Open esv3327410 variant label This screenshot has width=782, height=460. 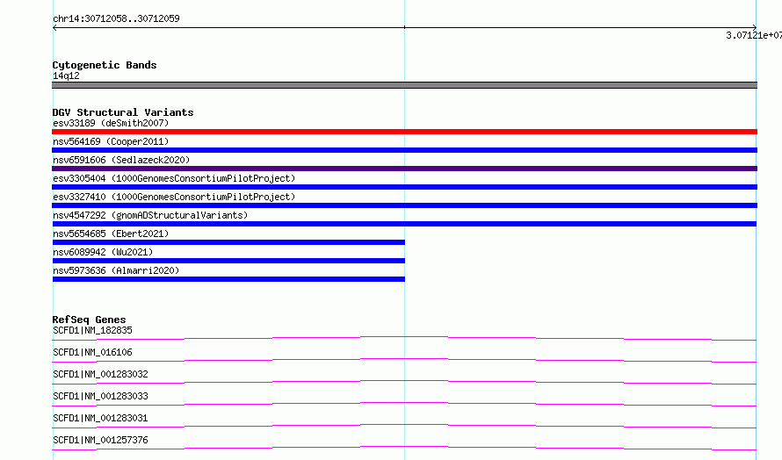[174, 197]
